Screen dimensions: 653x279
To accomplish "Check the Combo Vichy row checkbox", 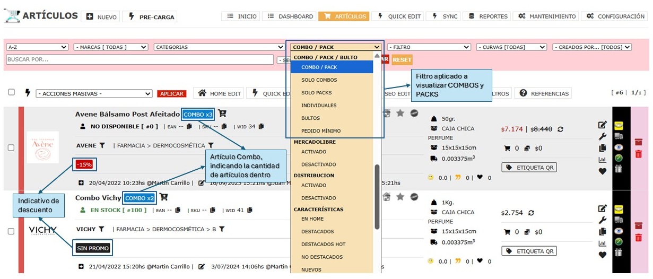I will tap(11, 231).
